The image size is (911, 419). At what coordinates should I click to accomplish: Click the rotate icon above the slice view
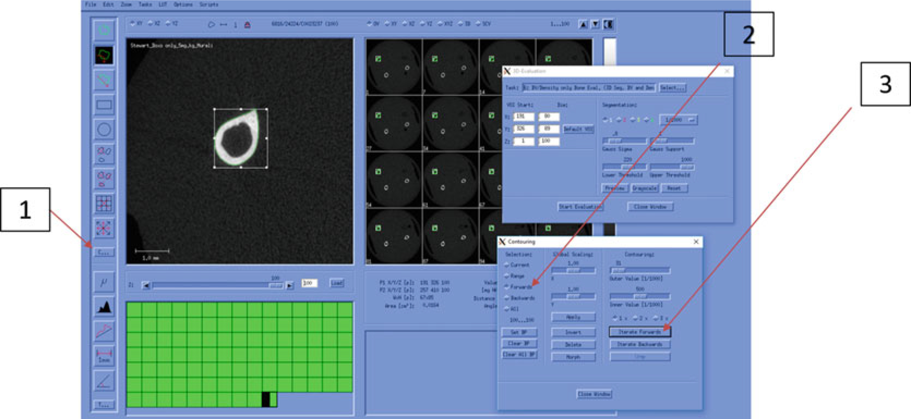point(211,24)
